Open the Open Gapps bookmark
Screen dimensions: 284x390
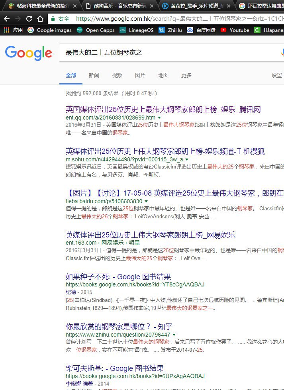click(x=95, y=30)
